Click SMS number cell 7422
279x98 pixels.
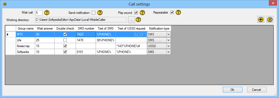pyautogui.click(x=86, y=34)
